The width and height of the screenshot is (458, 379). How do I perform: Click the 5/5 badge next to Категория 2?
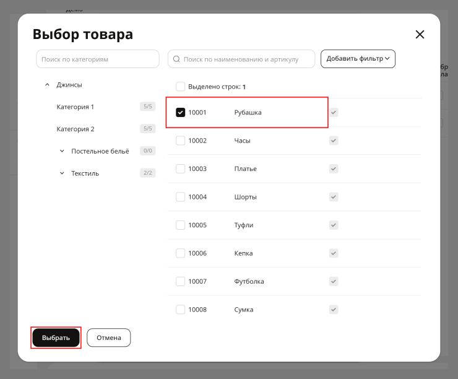point(147,129)
